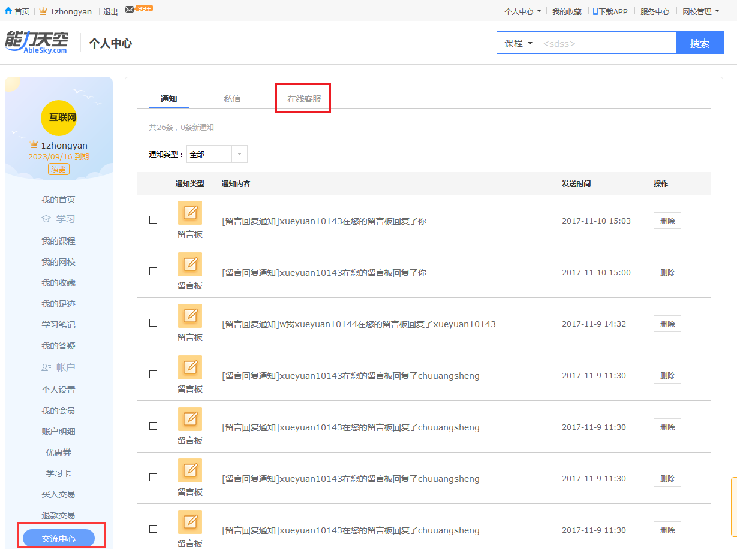The image size is (737, 549).
Task: Click the 续费 renew badge
Action: pos(59,169)
